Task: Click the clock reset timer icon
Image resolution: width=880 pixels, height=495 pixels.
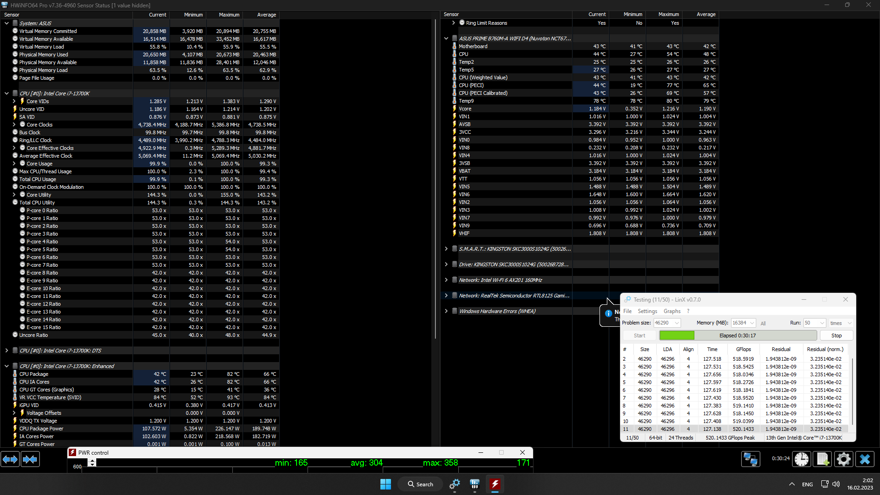Action: pos(802,459)
